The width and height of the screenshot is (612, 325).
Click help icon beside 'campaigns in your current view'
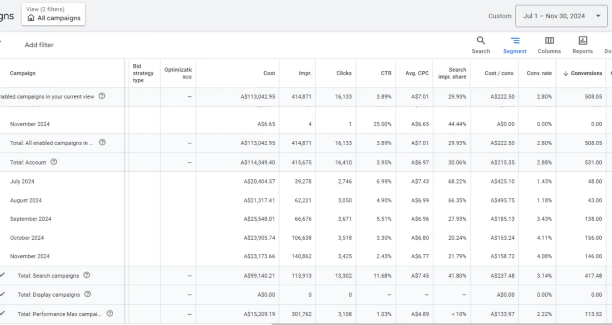102,96
